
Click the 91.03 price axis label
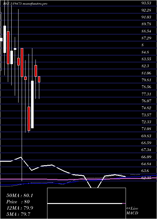coord(146,17)
